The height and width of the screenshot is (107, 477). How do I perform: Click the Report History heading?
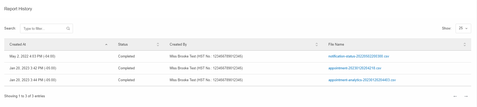point(18,9)
